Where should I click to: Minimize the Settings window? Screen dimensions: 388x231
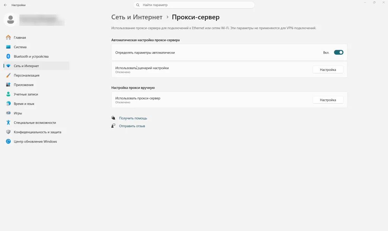coord(365,3)
